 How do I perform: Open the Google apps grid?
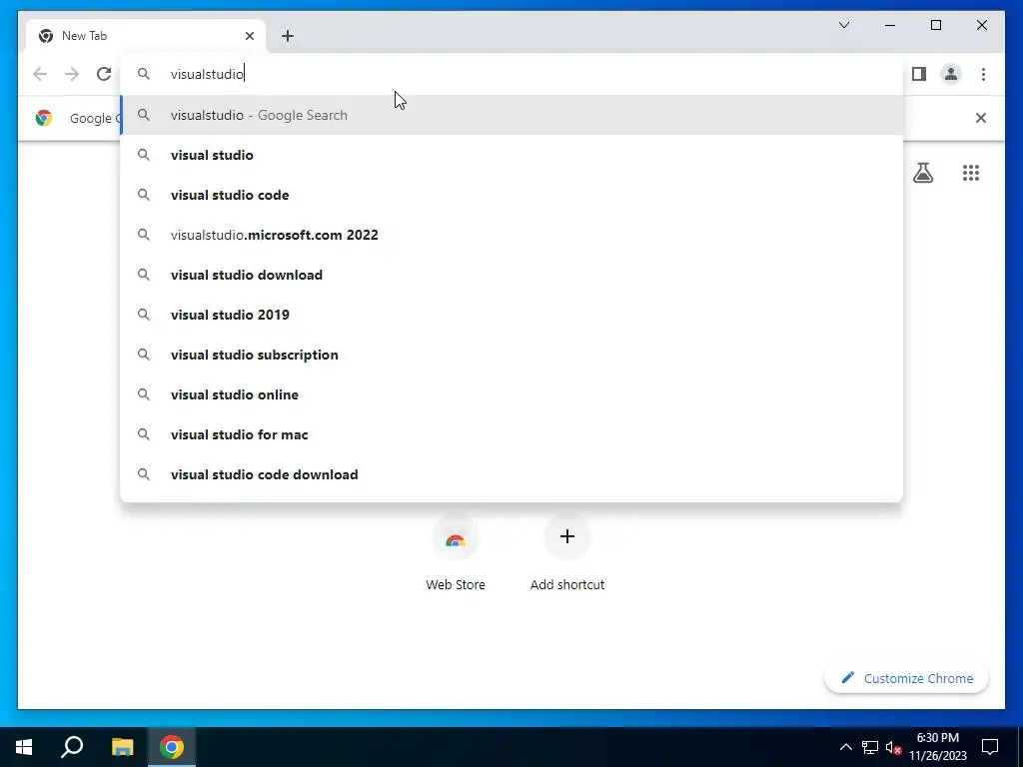[971, 173]
